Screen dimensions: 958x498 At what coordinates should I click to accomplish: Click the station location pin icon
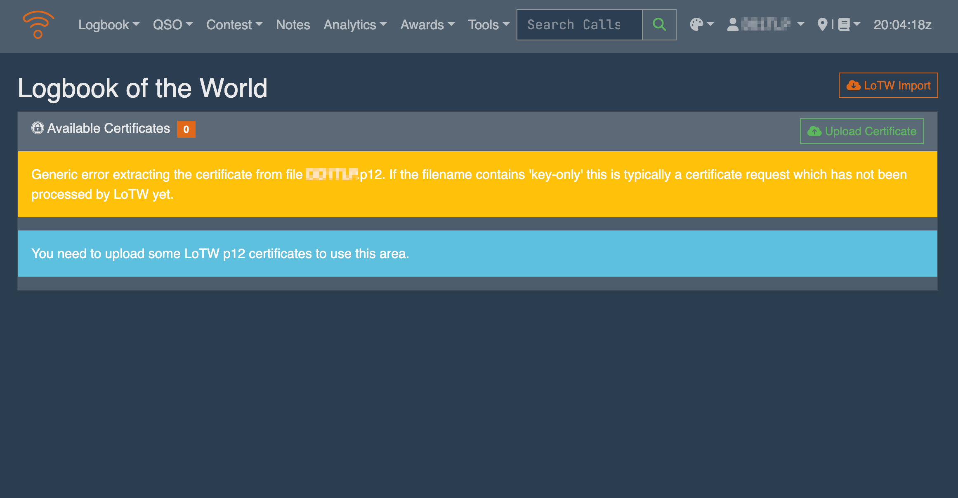pyautogui.click(x=822, y=25)
